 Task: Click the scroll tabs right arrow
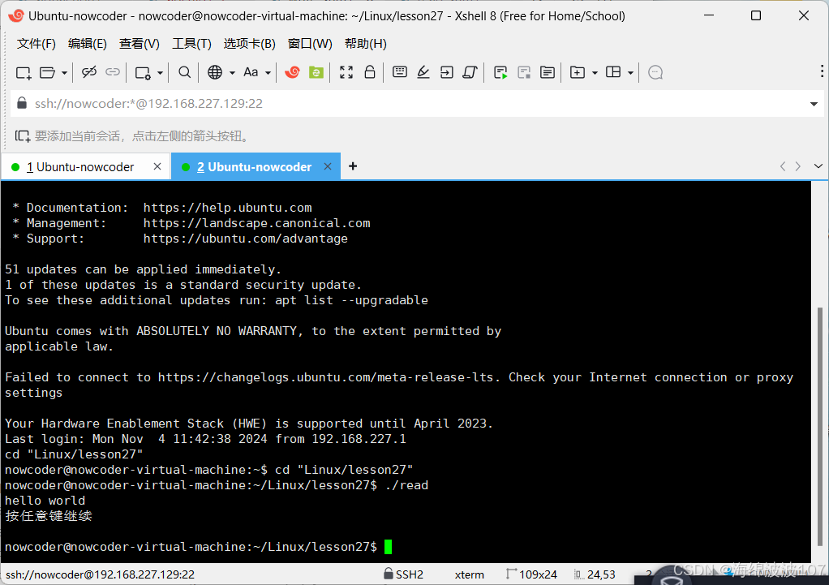coord(798,166)
